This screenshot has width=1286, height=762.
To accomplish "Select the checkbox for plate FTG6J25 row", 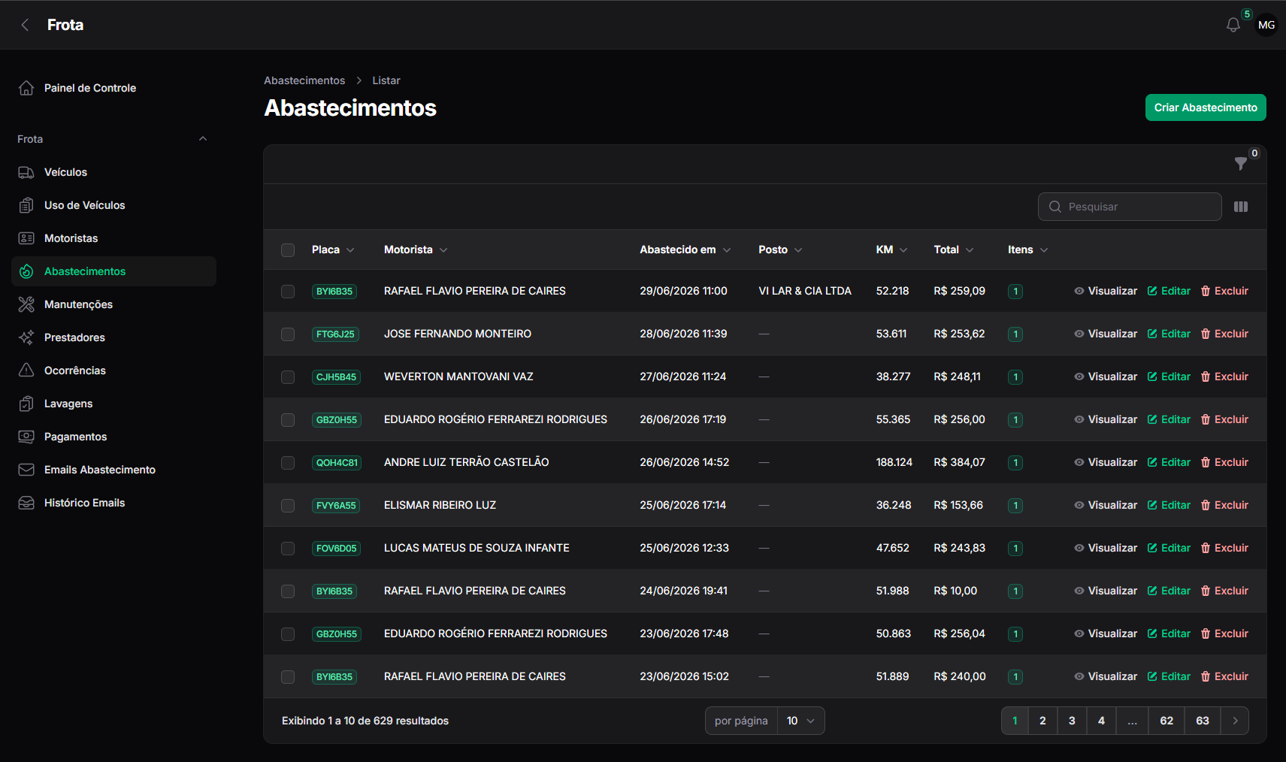I will click(x=288, y=334).
